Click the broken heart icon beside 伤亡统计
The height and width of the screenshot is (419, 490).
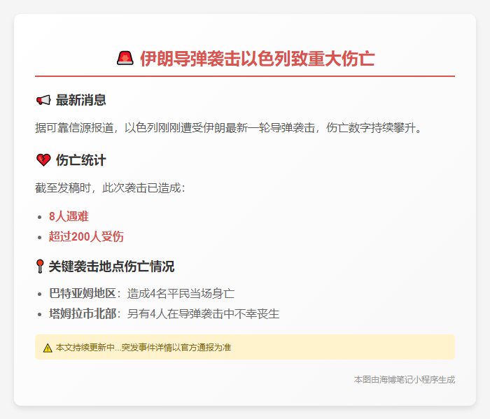tap(43, 160)
